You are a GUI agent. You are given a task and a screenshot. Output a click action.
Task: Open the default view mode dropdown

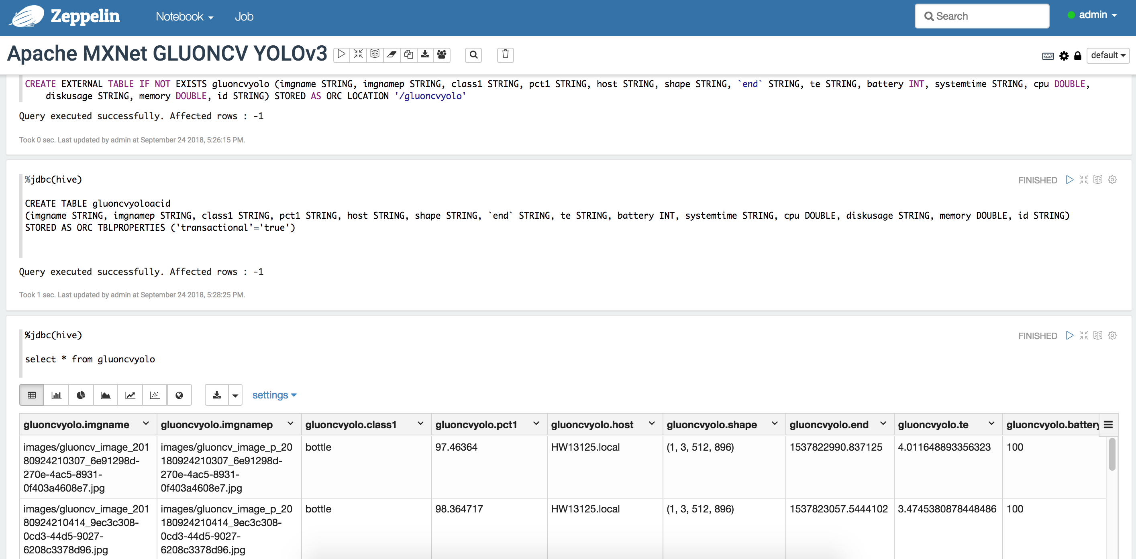pos(1107,55)
